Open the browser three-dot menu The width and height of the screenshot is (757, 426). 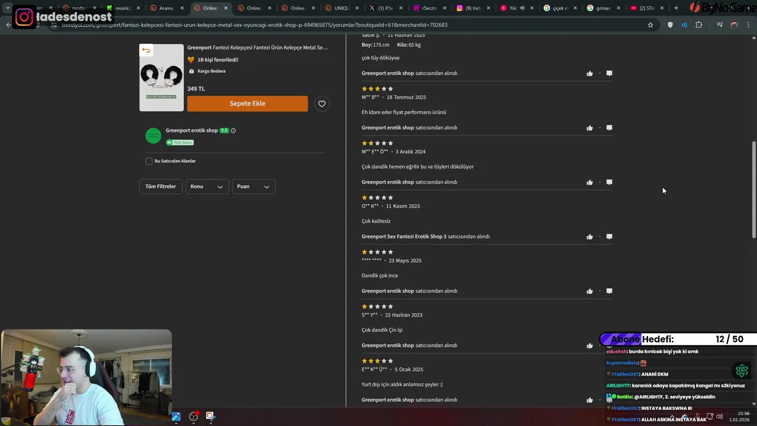[x=749, y=25]
